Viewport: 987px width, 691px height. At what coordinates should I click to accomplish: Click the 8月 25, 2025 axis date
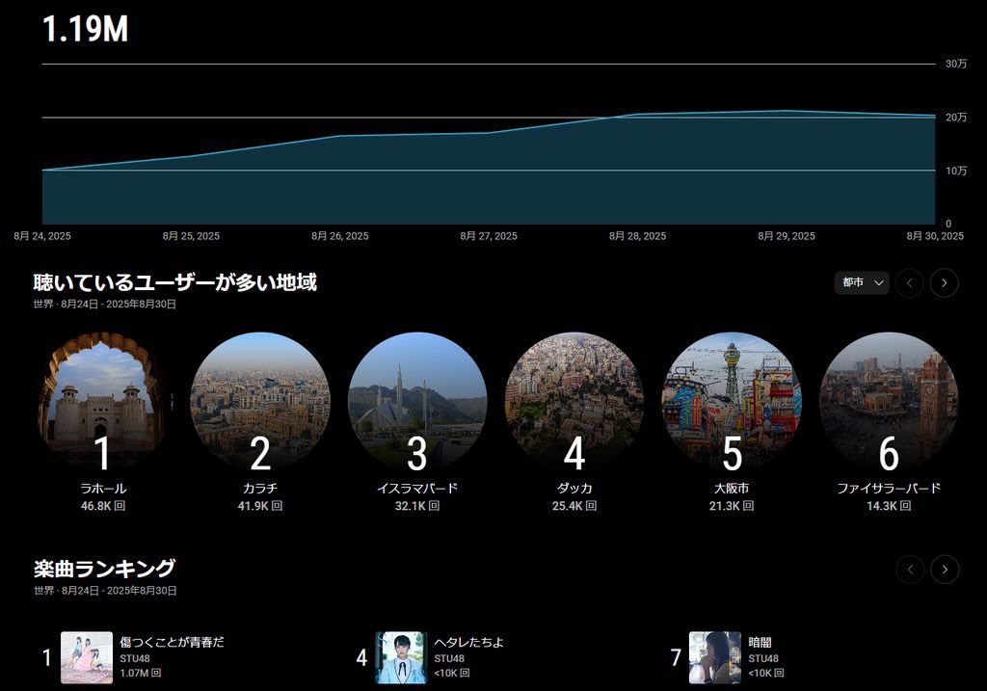click(191, 236)
